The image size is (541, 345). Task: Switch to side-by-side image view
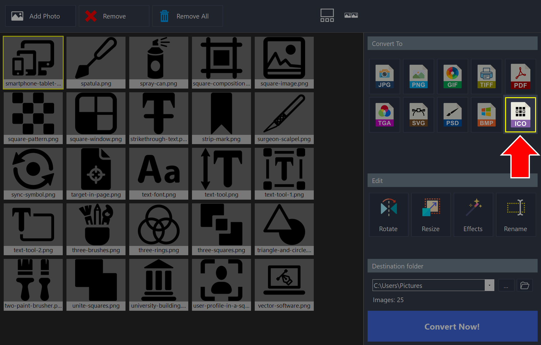coord(351,15)
